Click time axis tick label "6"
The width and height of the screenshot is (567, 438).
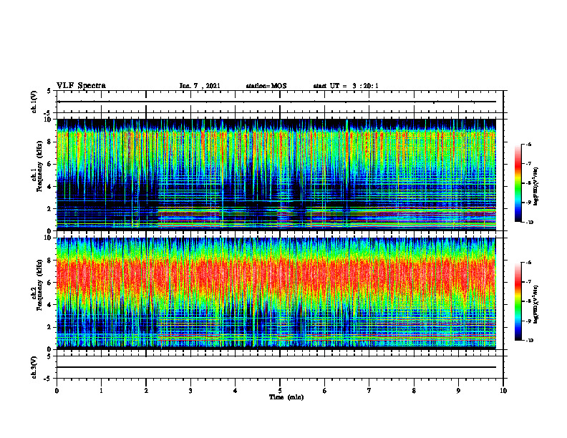coord(324,391)
